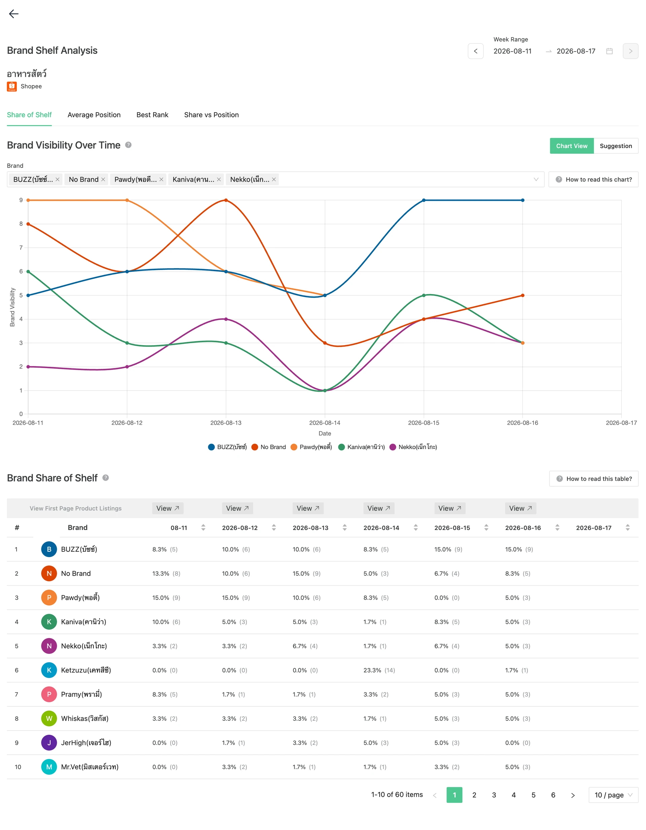The height and width of the screenshot is (830, 646).
Task: Toggle No Brand series in legend
Action: [x=268, y=447]
